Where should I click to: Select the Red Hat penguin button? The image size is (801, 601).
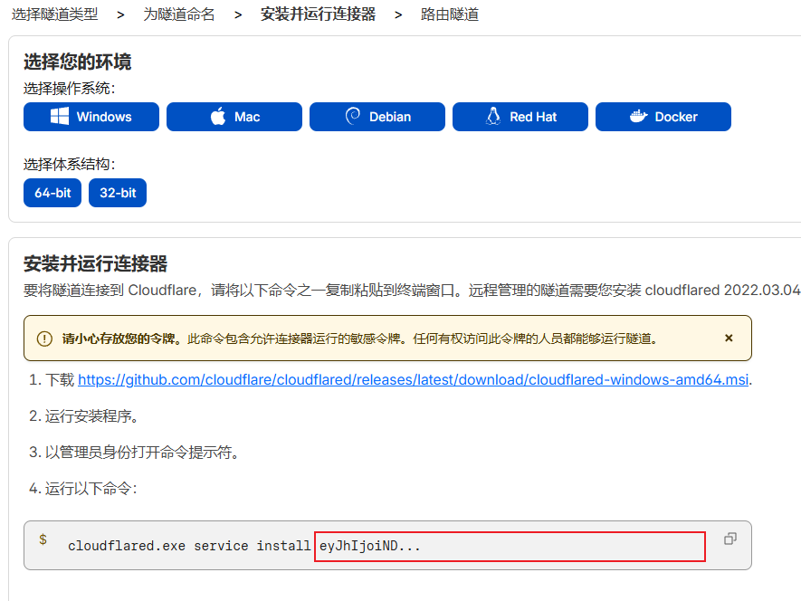[x=520, y=117]
